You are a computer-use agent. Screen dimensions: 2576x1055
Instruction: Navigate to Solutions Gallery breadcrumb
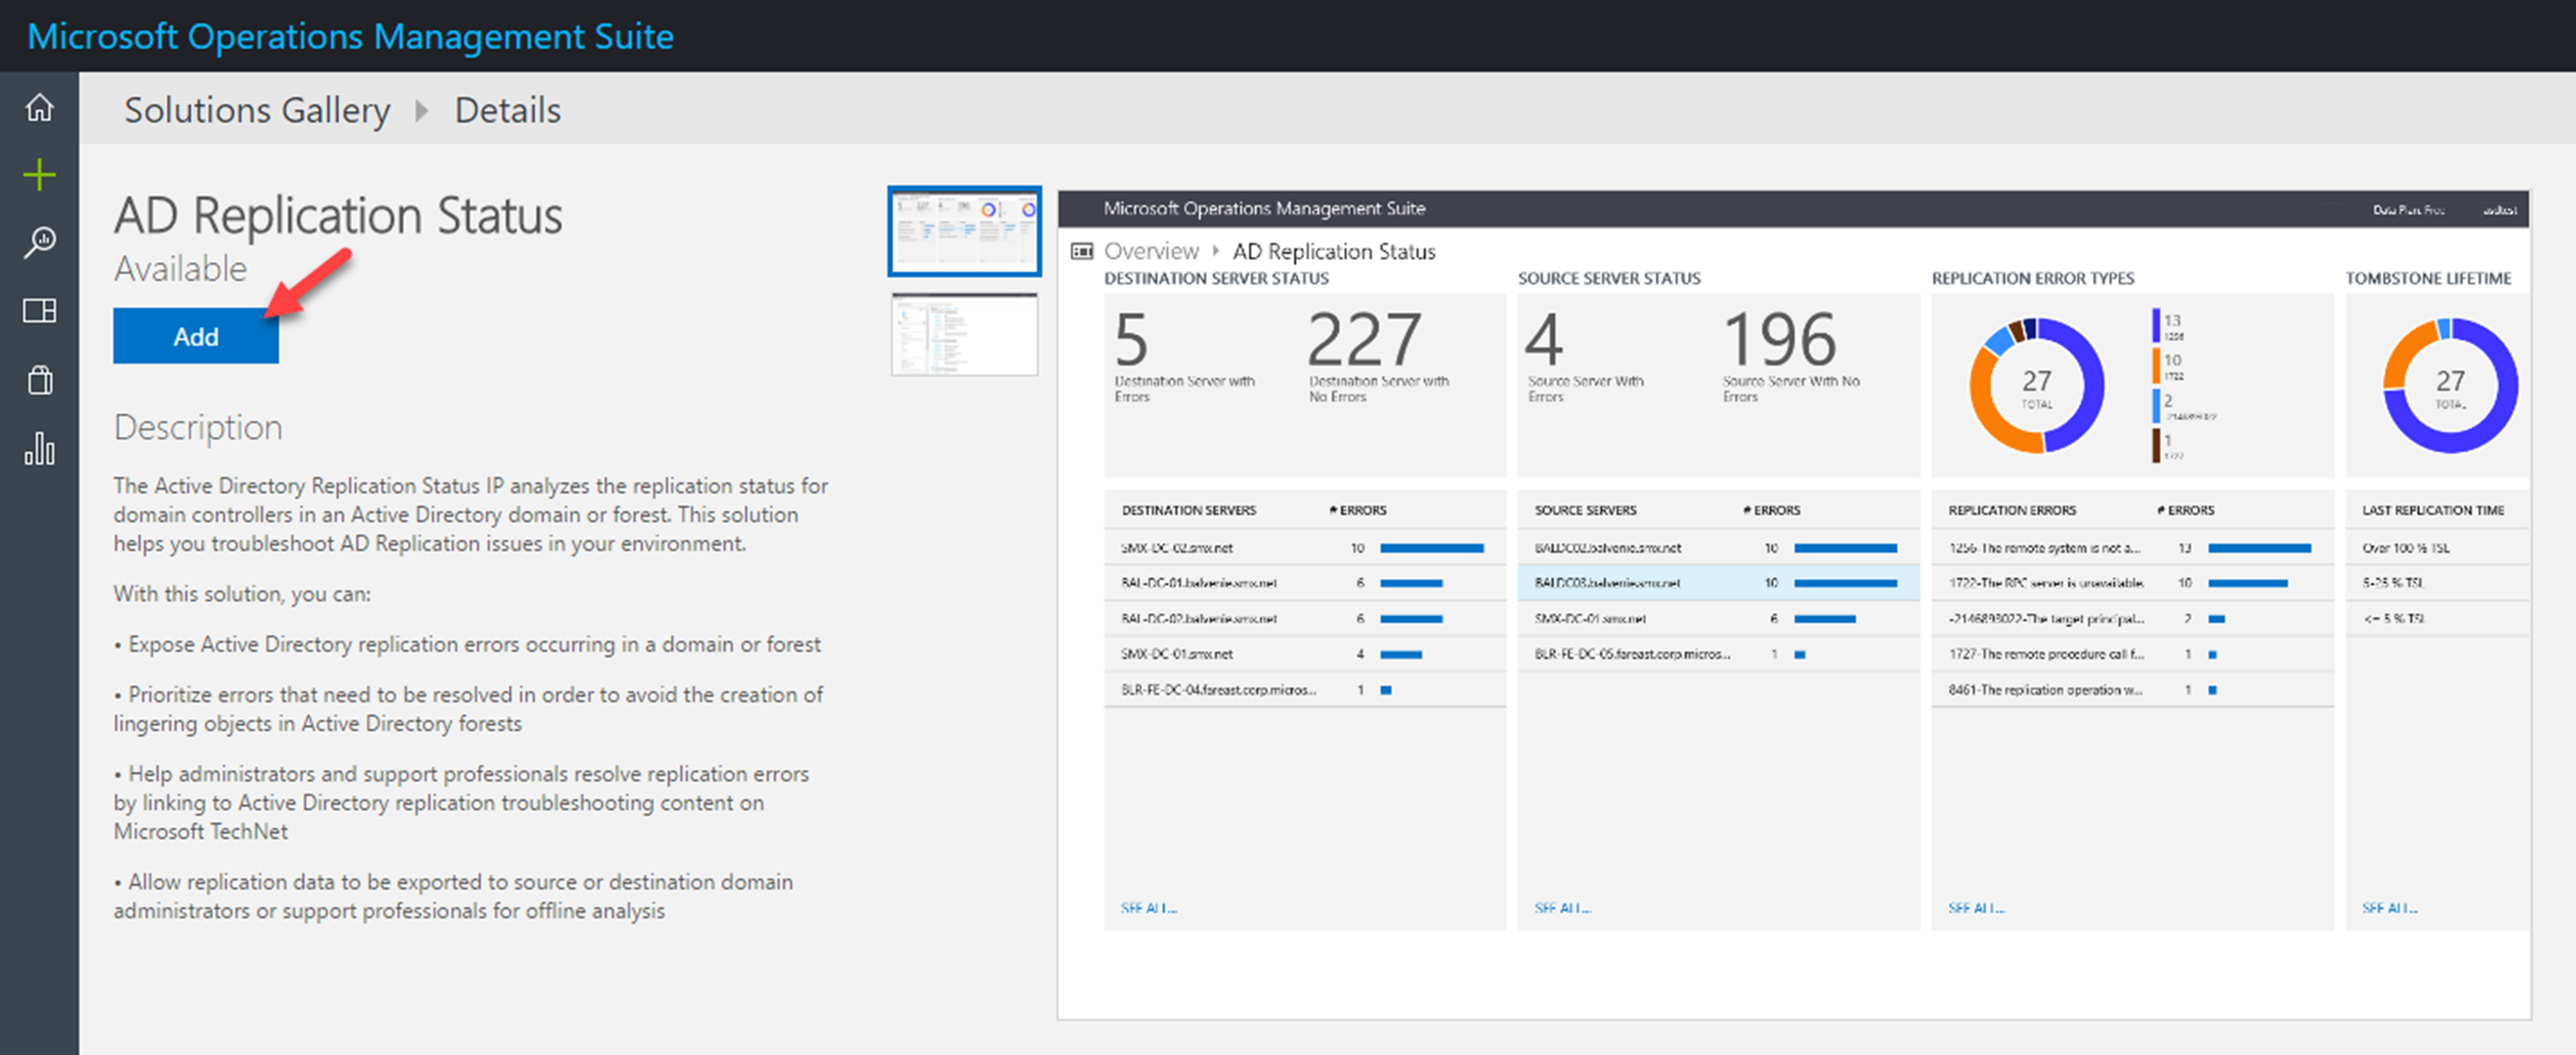click(x=257, y=110)
